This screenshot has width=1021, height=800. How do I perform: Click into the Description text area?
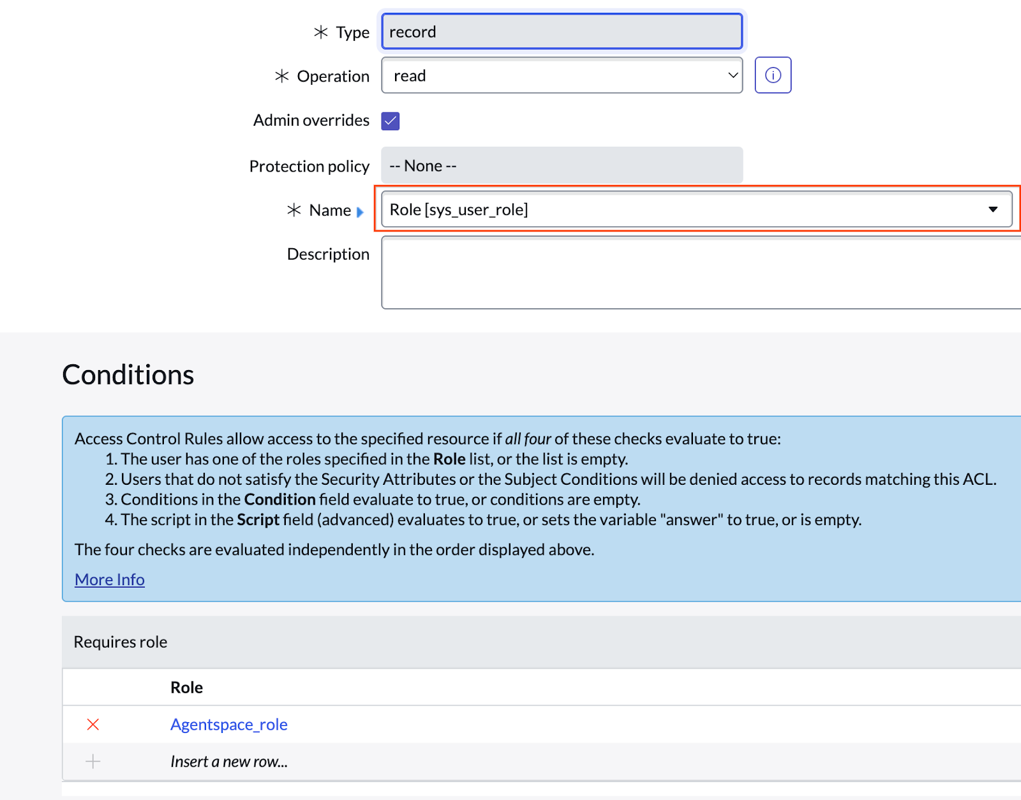[x=701, y=272]
